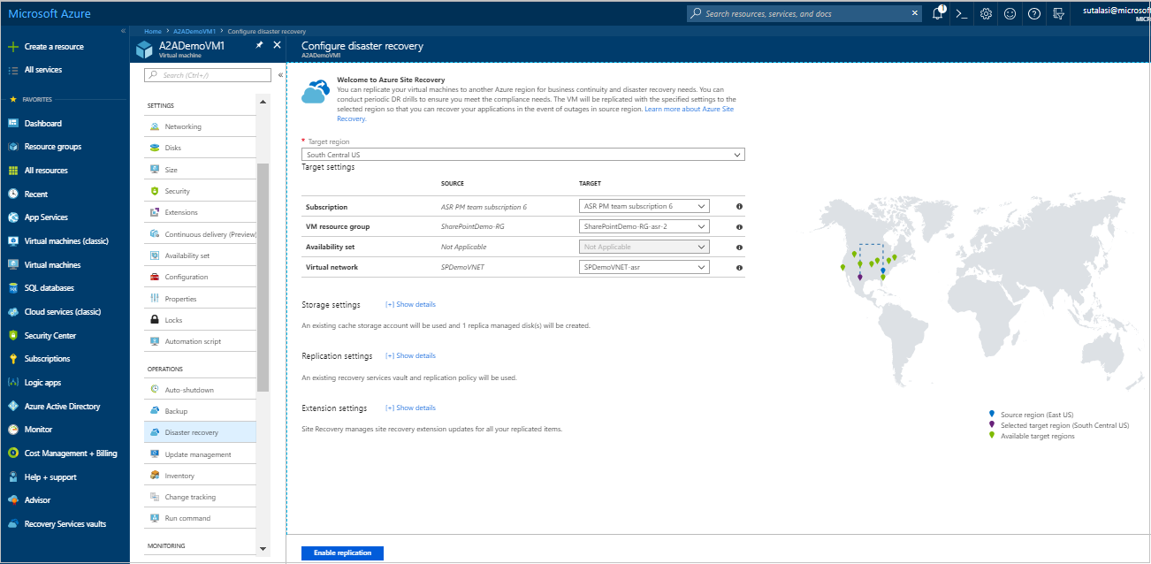Open the help question mark icon
Viewport: 1151px width, 564px height.
click(x=1033, y=13)
